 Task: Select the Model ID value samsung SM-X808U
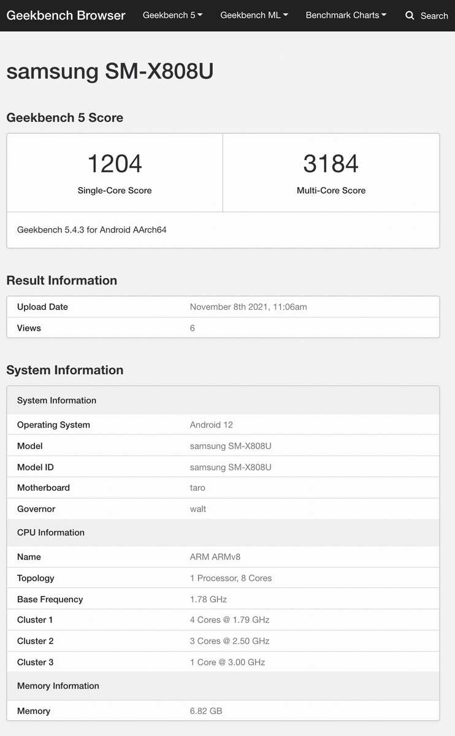[231, 467]
